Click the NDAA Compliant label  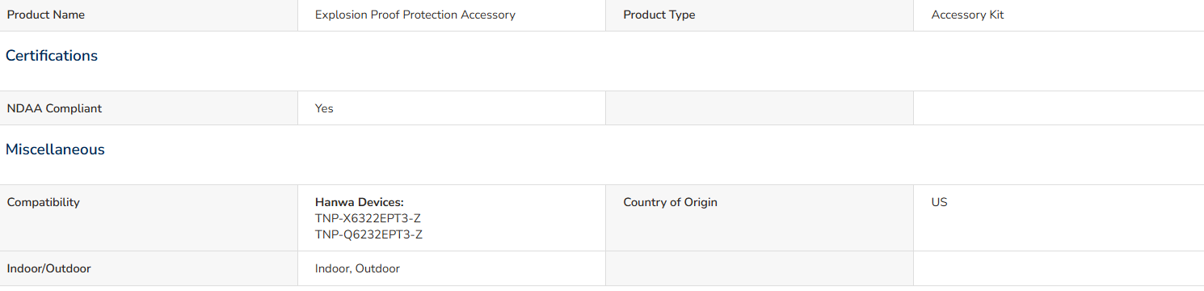pyautogui.click(x=54, y=108)
